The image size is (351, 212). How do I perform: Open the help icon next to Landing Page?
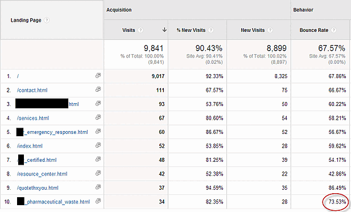[x=47, y=20]
